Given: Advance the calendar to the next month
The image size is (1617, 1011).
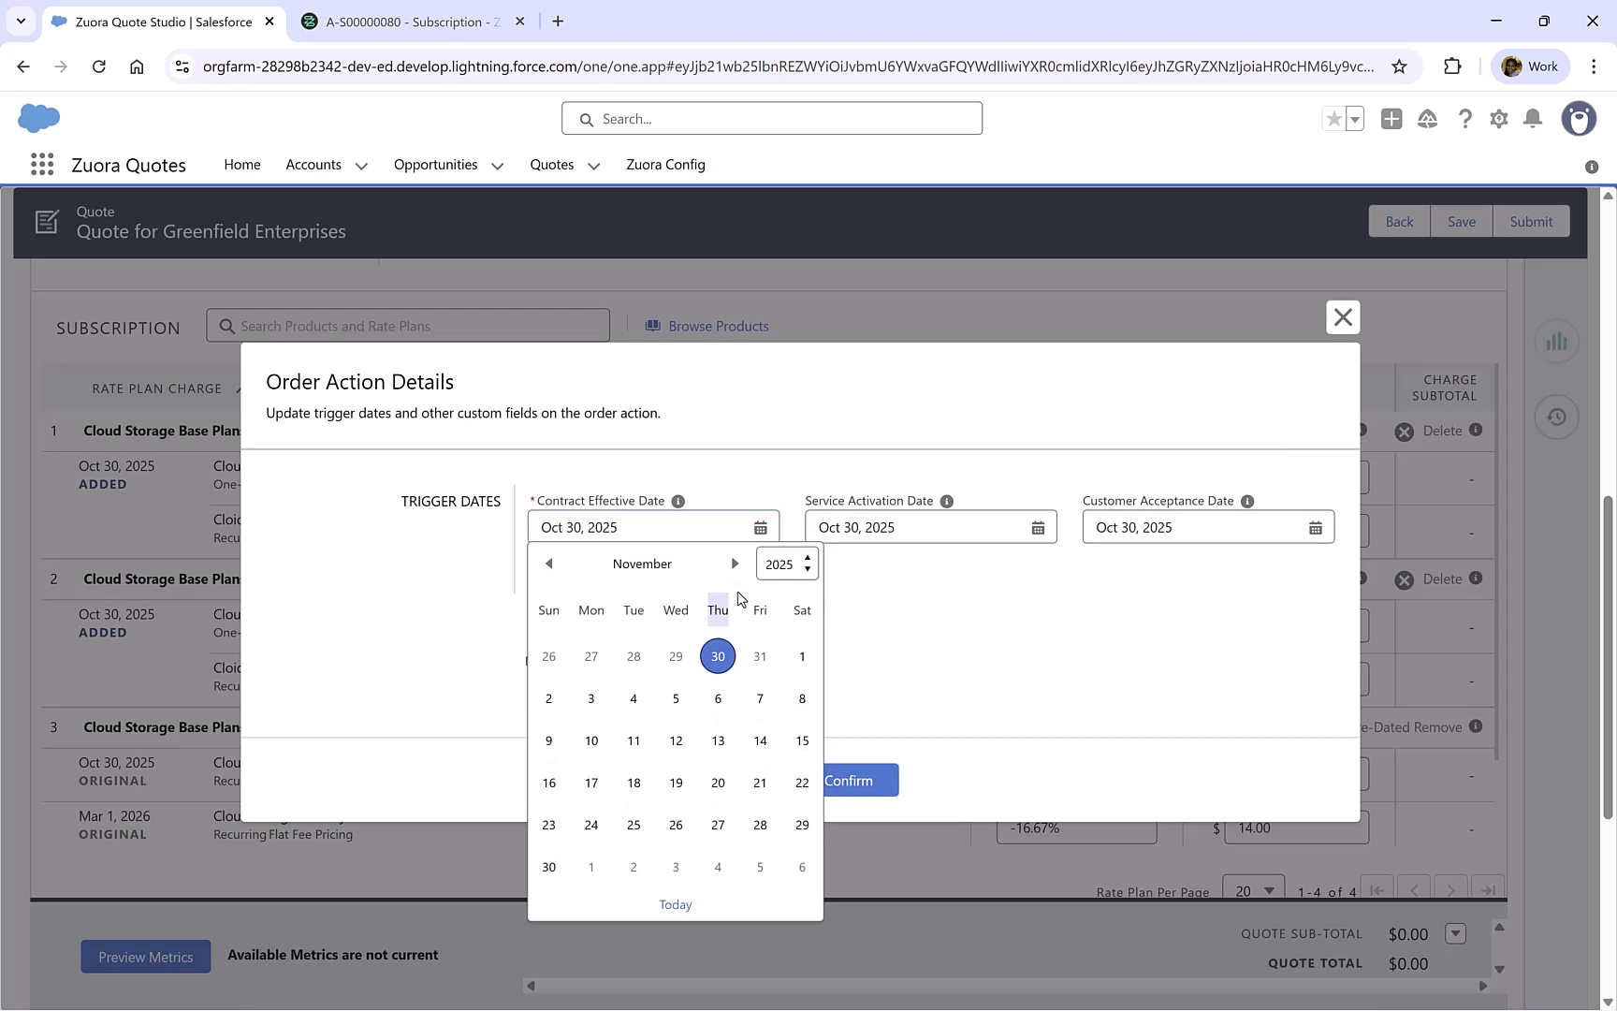Looking at the screenshot, I should (x=736, y=563).
